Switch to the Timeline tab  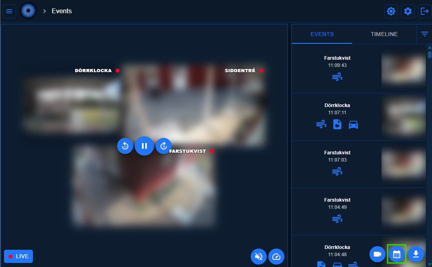(x=384, y=34)
